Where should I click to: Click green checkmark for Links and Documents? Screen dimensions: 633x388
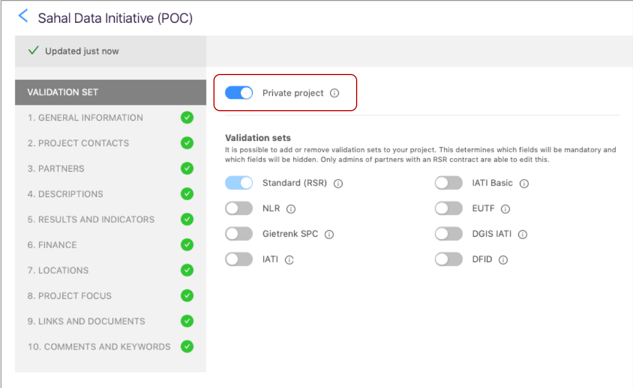pyautogui.click(x=187, y=321)
